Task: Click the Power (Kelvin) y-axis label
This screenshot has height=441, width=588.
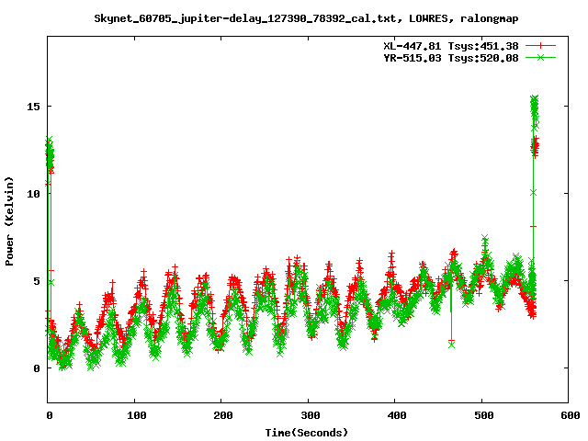Action: tap(9, 221)
